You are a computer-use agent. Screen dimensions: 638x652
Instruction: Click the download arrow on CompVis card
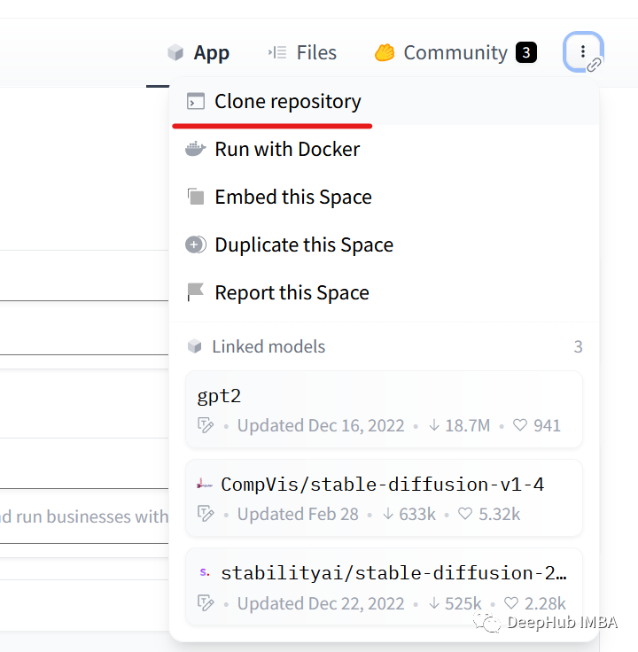(x=388, y=514)
